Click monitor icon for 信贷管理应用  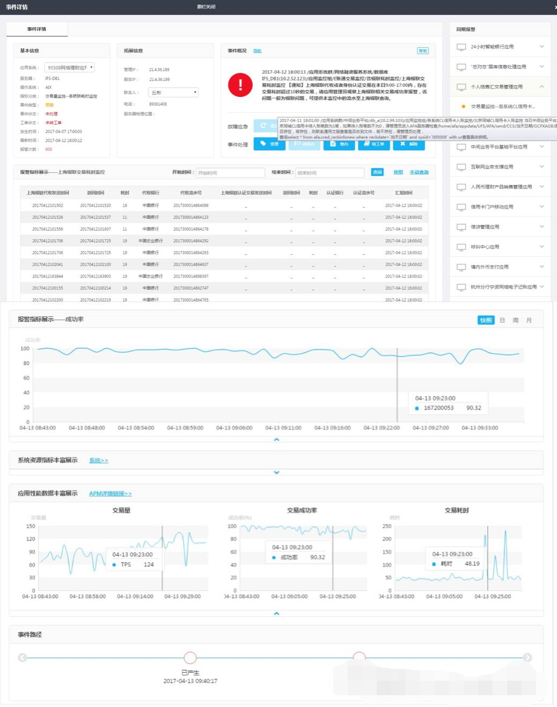pyautogui.click(x=461, y=227)
